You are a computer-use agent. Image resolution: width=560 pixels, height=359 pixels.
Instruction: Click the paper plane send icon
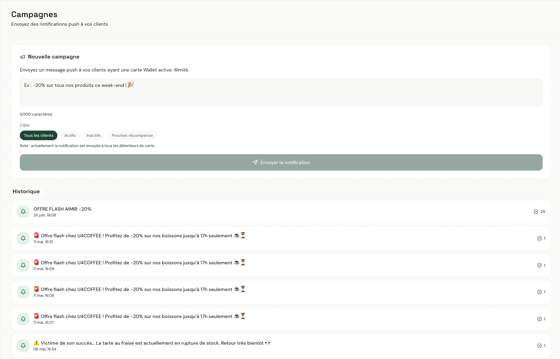(255, 162)
